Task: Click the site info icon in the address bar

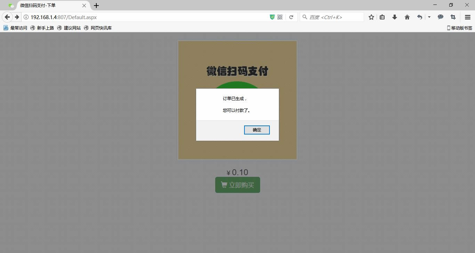Action: [26, 17]
